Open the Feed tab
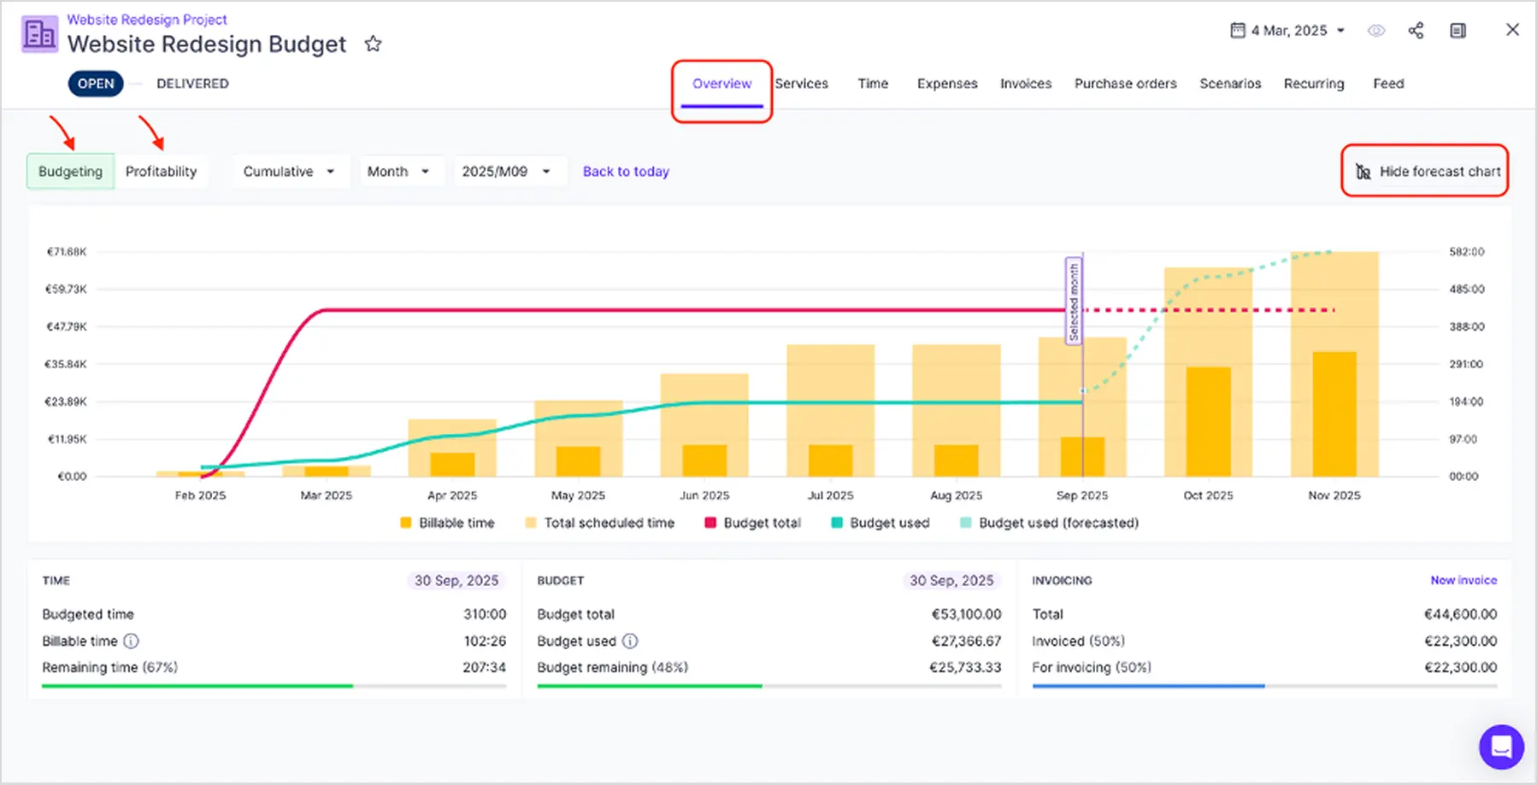This screenshot has height=785, width=1537. pyautogui.click(x=1388, y=84)
